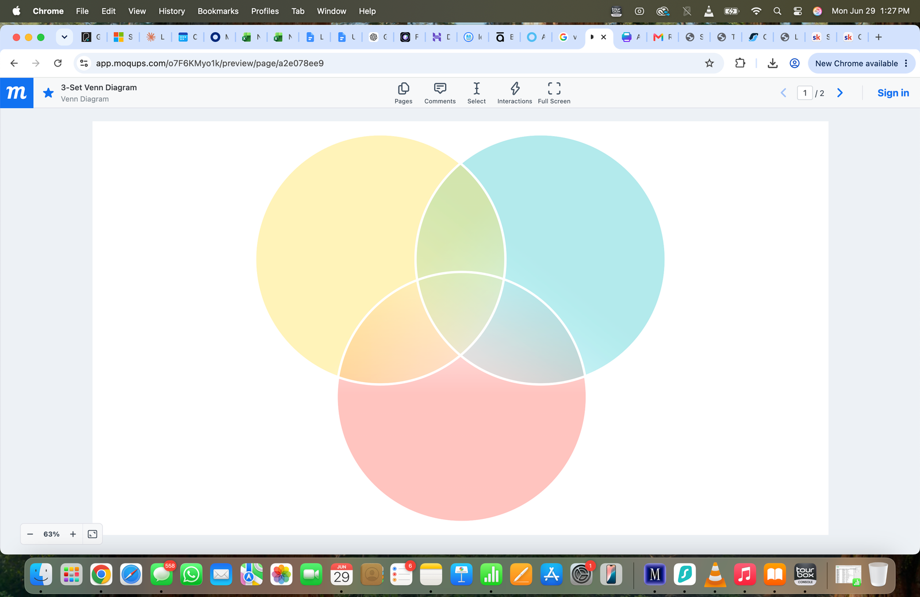
Task: Go to next page chevron
Action: click(840, 93)
